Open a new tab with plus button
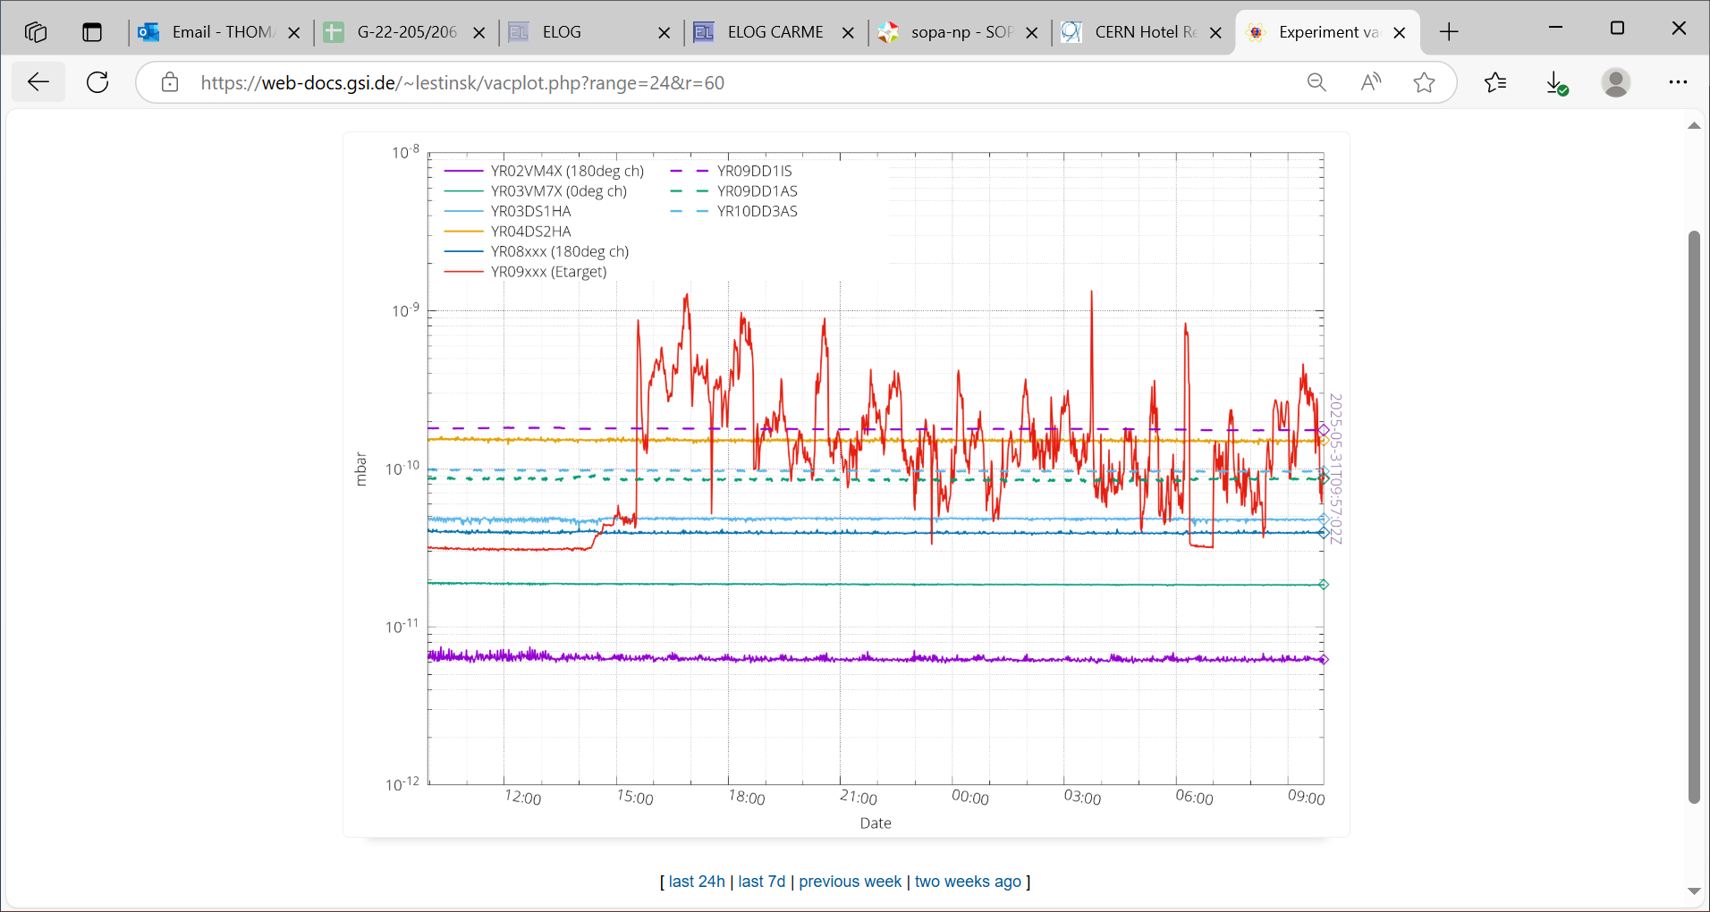Image resolution: width=1710 pixels, height=912 pixels. pos(1449,32)
